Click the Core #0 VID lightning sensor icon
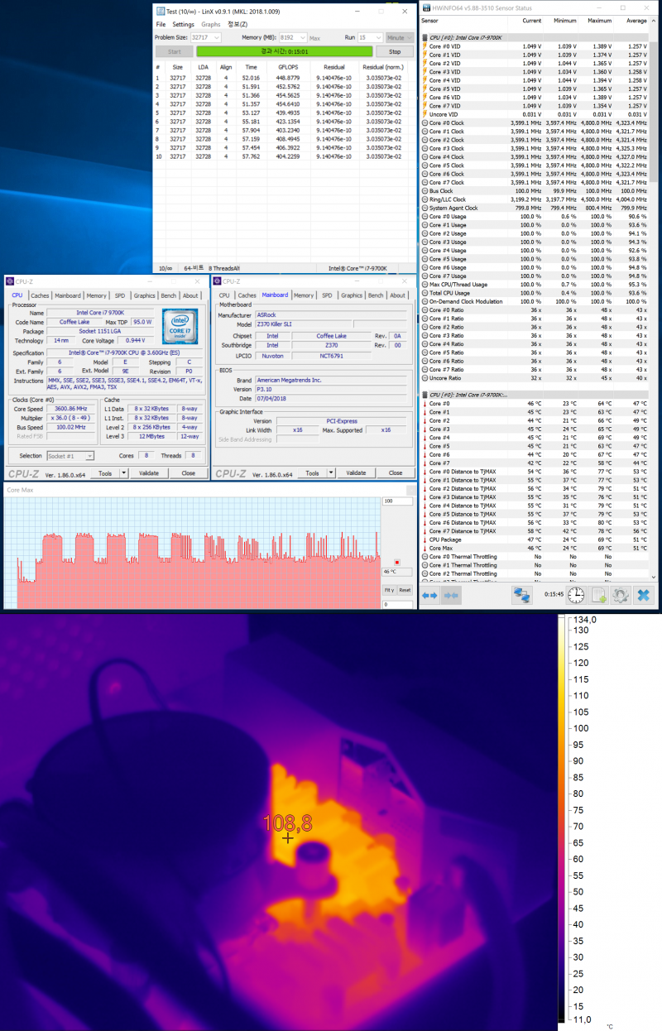Viewport: 662px width, 1031px height. pos(425,46)
